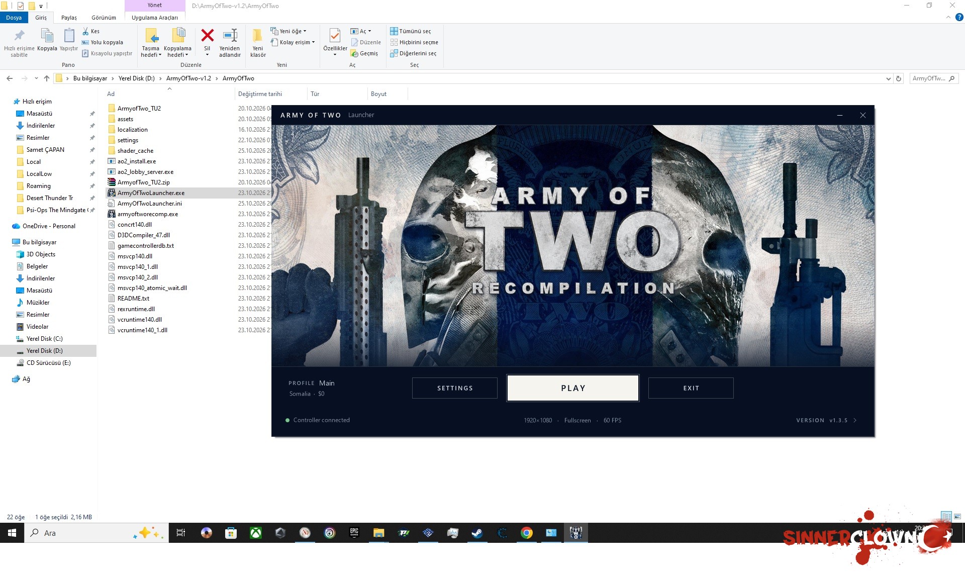This screenshot has height=574, width=965.
Task: Click the PLAY button in the launcher
Action: (572, 388)
